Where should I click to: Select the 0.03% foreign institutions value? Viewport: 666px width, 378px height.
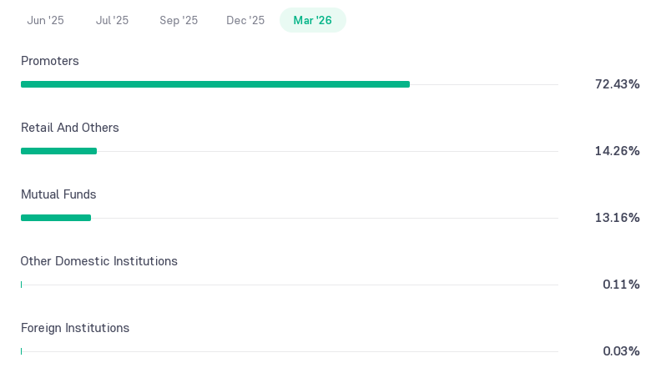[621, 351]
